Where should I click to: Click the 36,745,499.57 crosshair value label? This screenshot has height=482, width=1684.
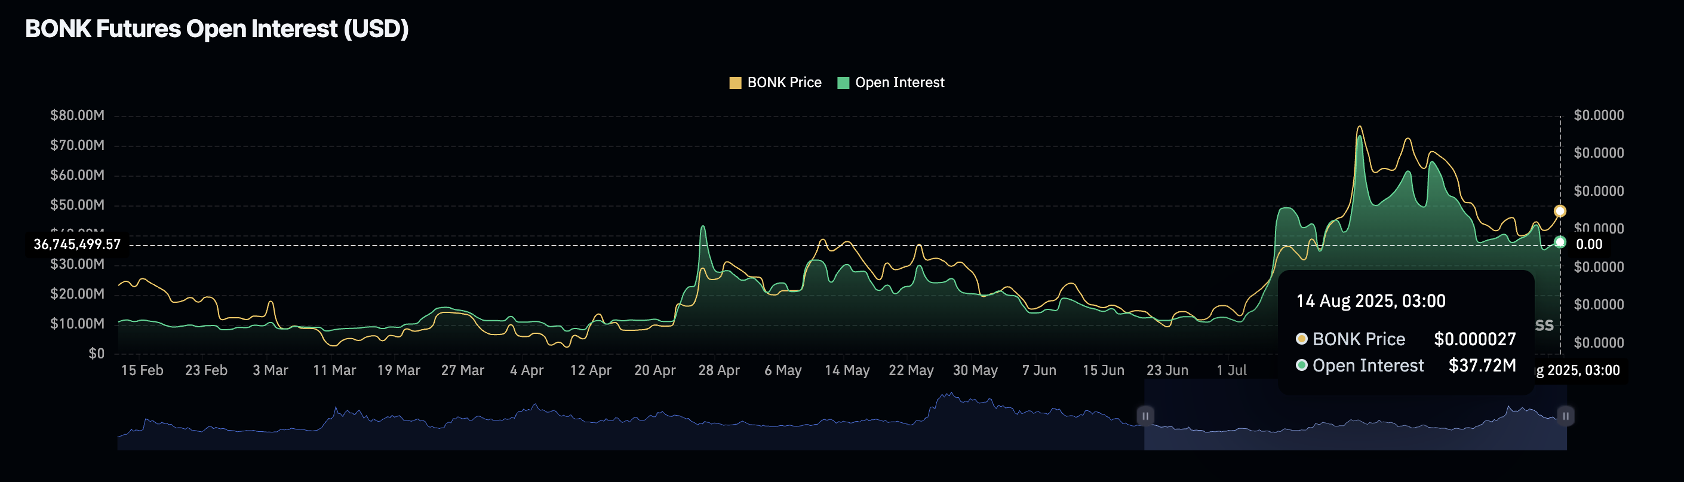pos(77,245)
